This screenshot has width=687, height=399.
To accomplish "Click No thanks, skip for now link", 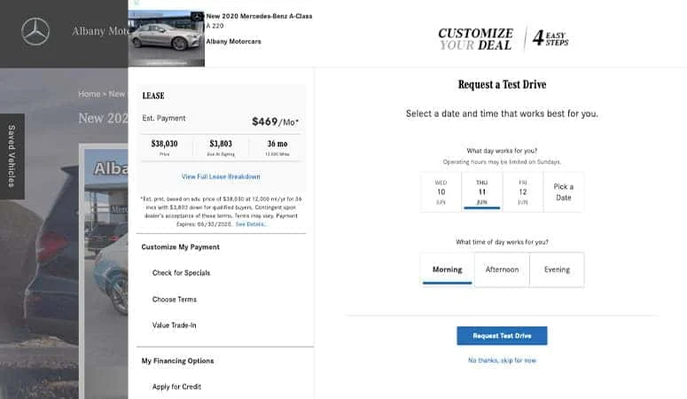I will click(x=502, y=360).
